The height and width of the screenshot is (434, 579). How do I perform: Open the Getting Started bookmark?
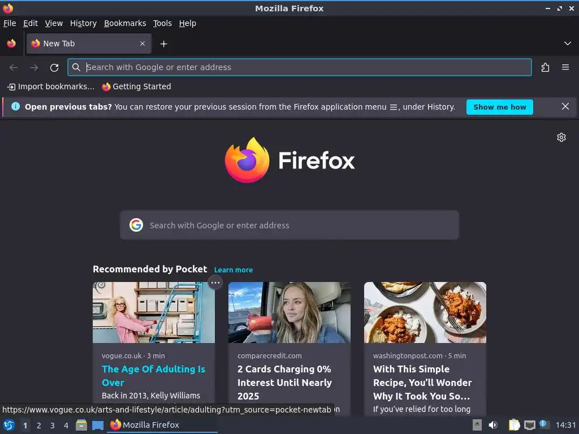(x=137, y=86)
